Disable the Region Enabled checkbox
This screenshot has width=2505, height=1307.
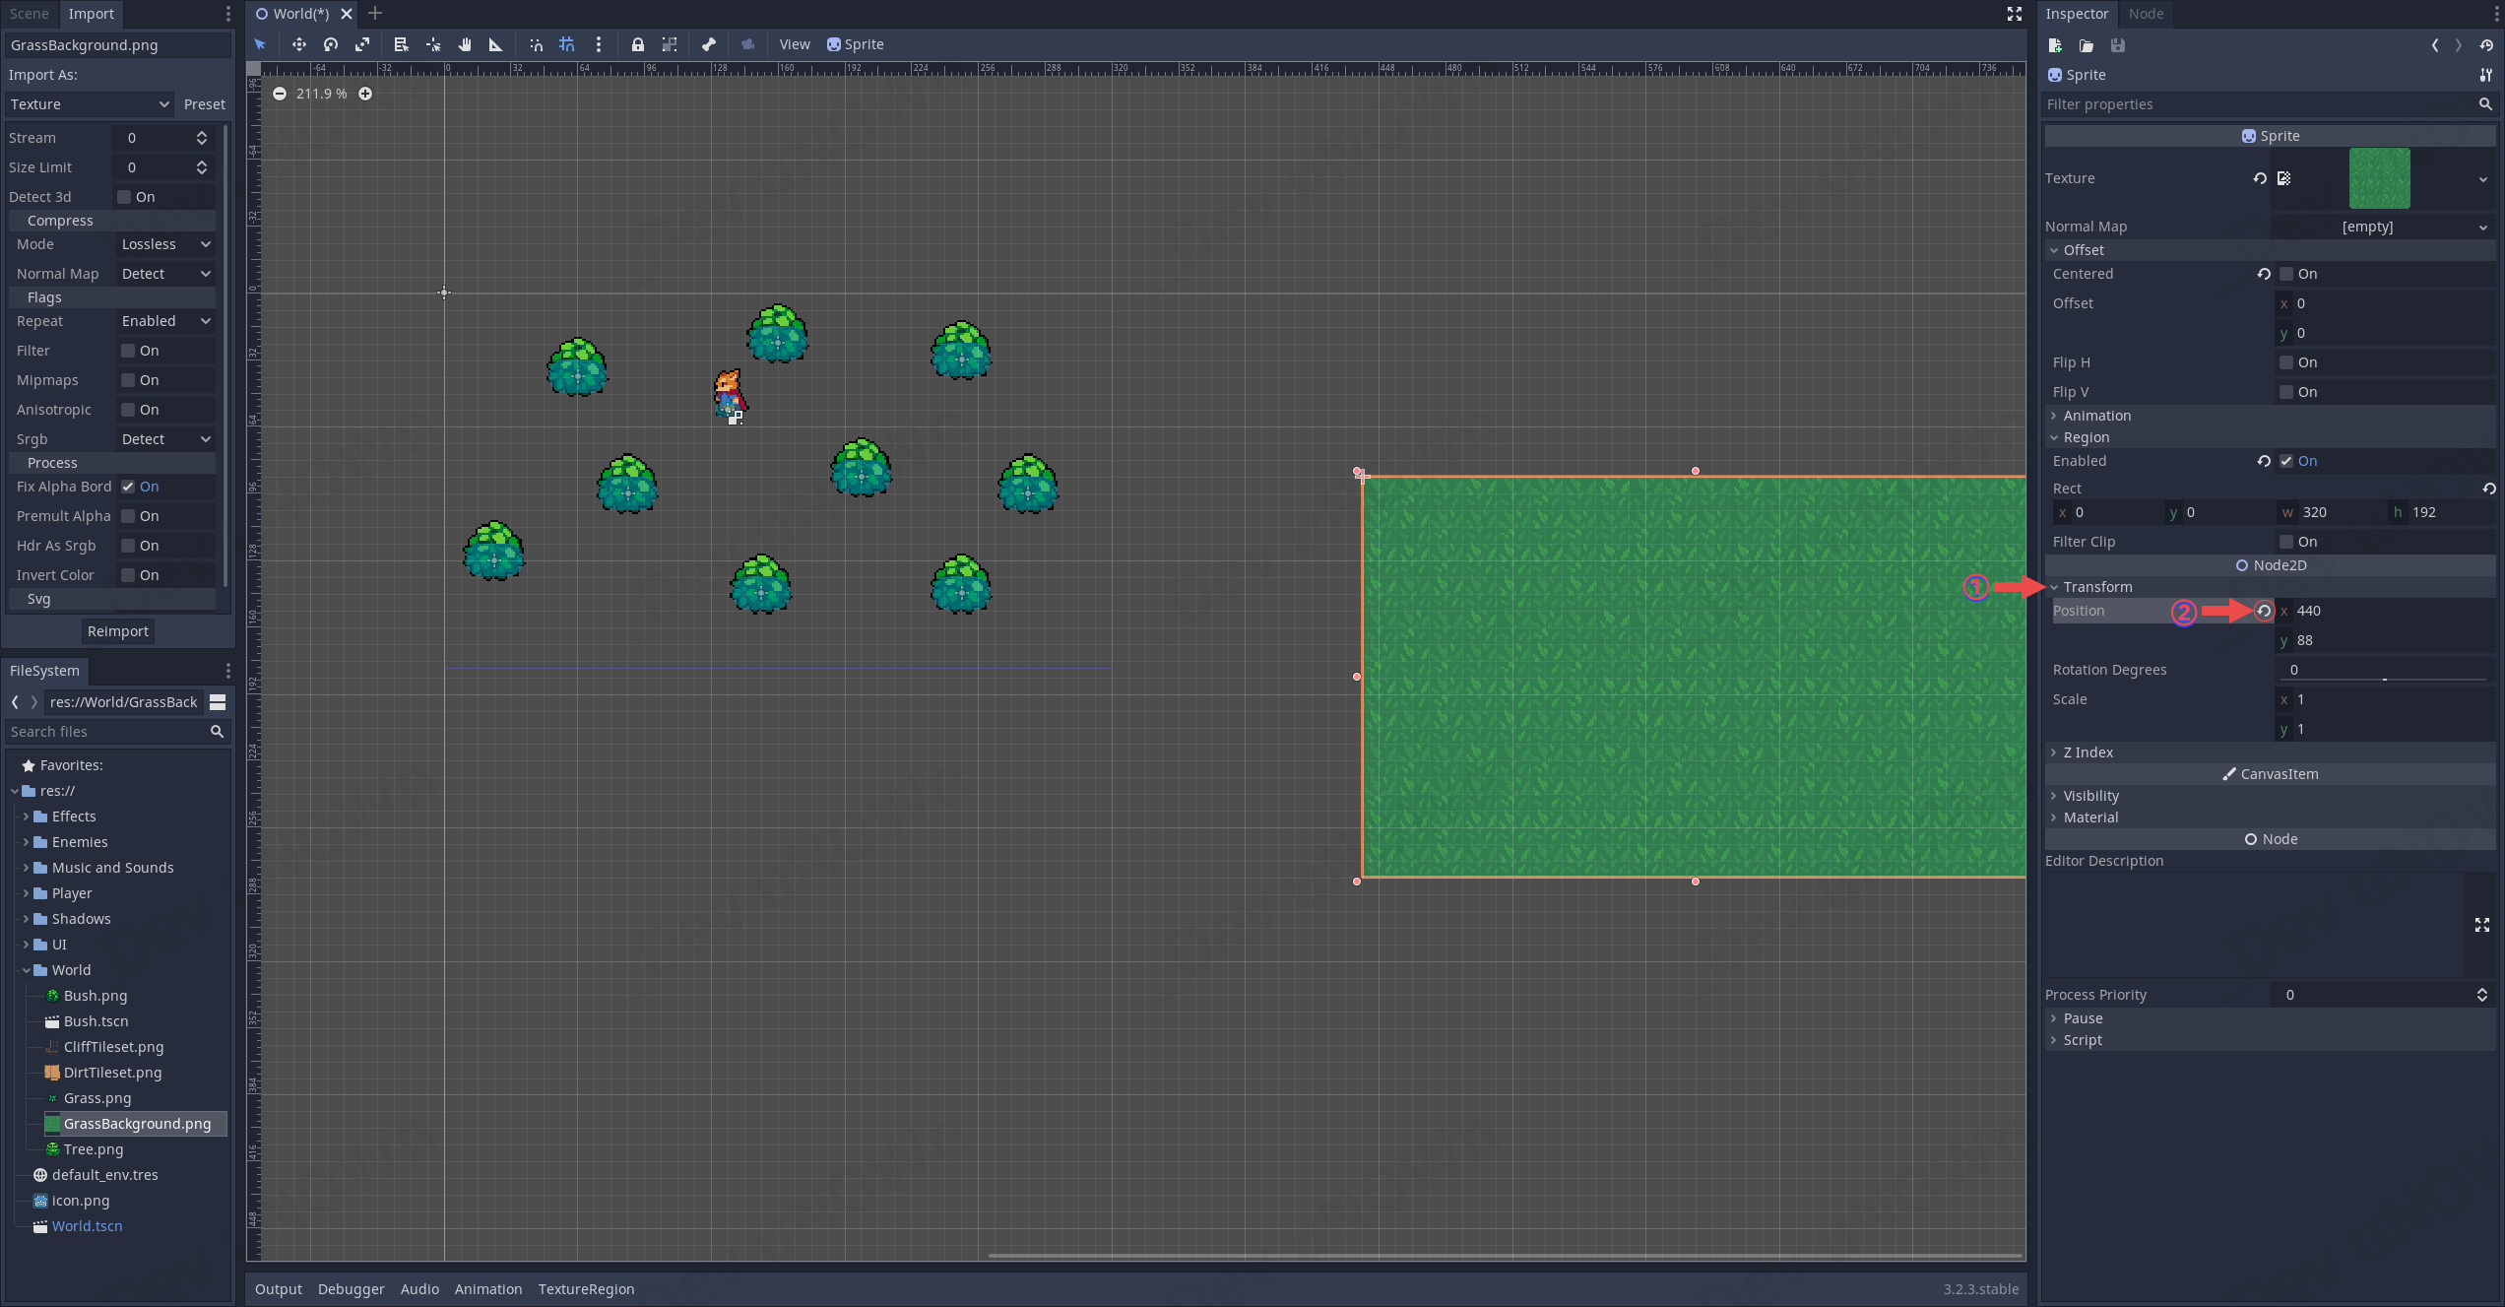coord(2286,461)
